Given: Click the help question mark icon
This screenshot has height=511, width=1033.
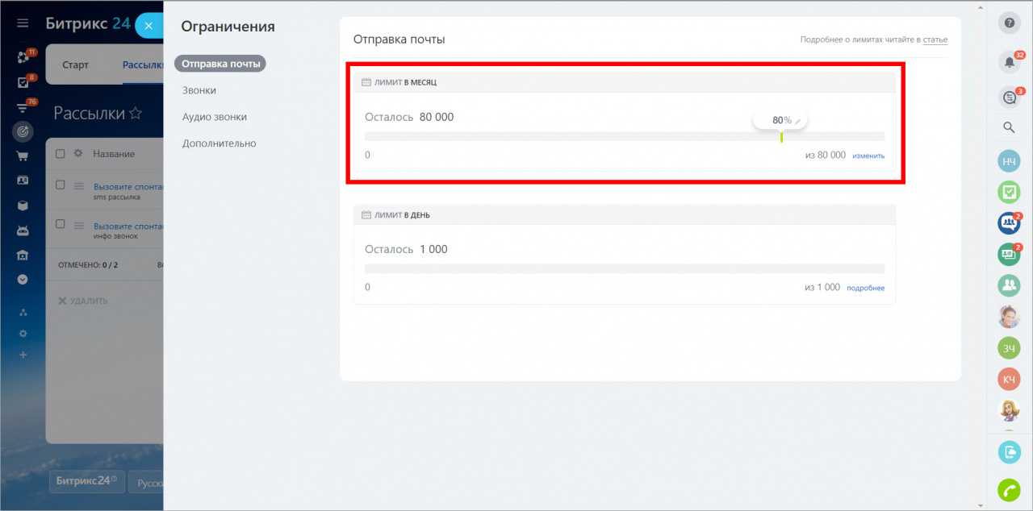Looking at the screenshot, I should pos(1009,23).
